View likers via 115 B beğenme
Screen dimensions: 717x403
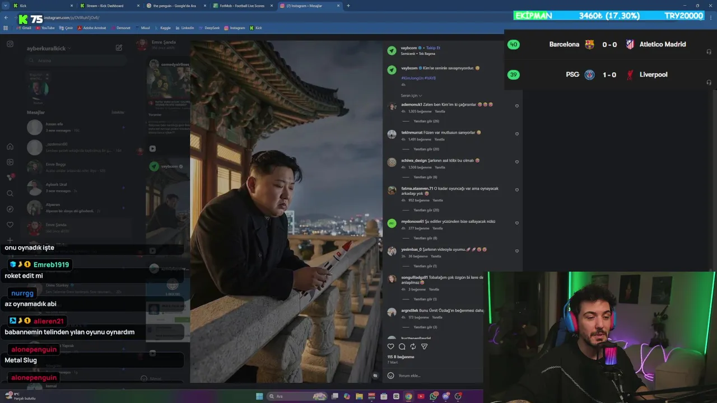[401, 357]
